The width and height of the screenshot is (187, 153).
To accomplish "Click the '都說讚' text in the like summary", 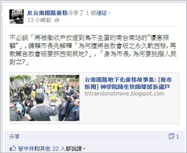I will pos(74,149).
